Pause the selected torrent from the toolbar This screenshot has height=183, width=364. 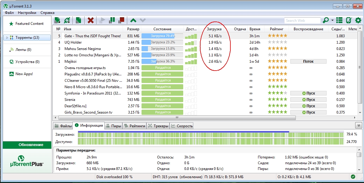(x=112, y=20)
